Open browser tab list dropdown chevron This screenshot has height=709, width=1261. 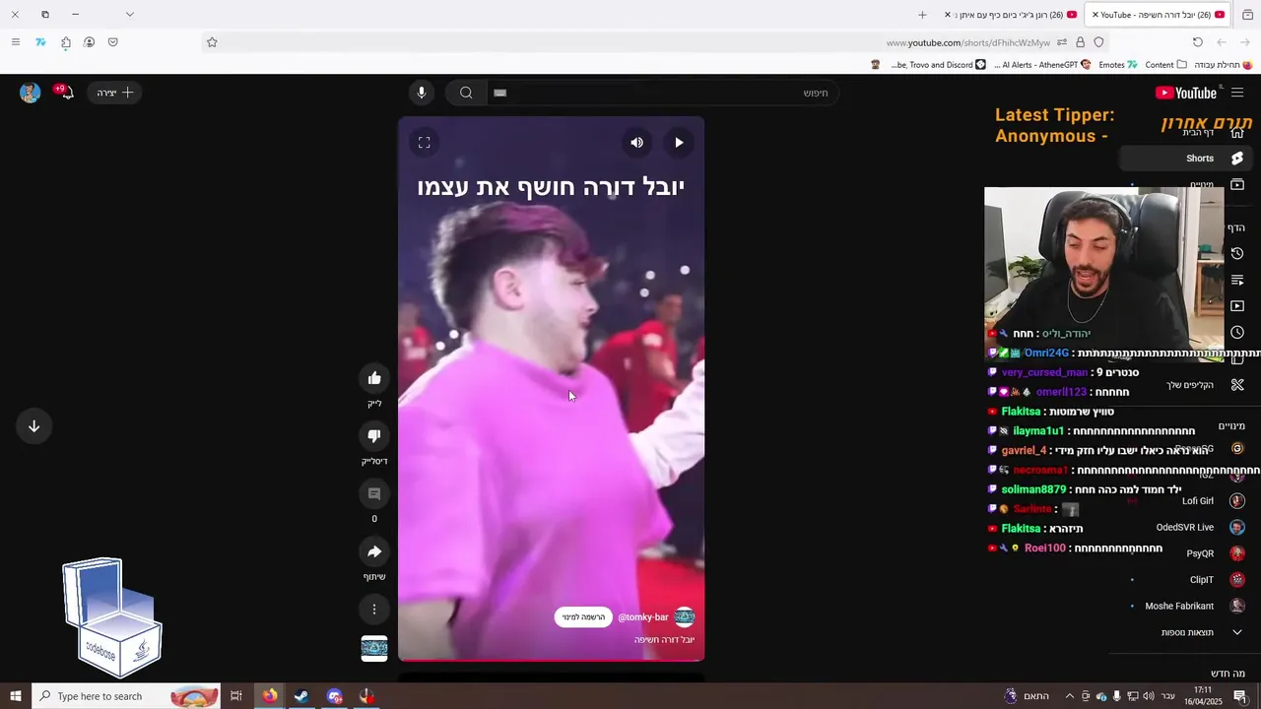129,15
